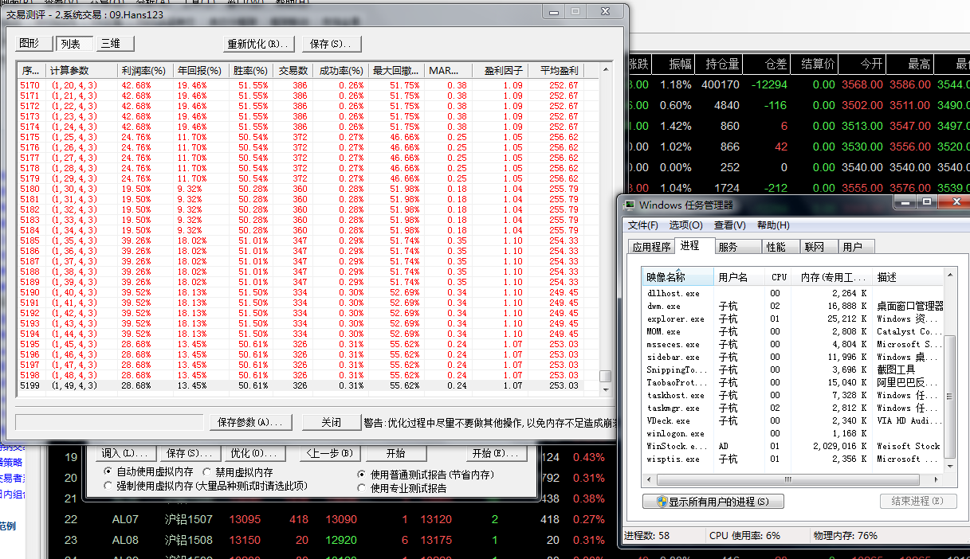The width and height of the screenshot is (970, 559).
Task: Select 自动使用虚拟内存 radio option
Action: (x=109, y=472)
